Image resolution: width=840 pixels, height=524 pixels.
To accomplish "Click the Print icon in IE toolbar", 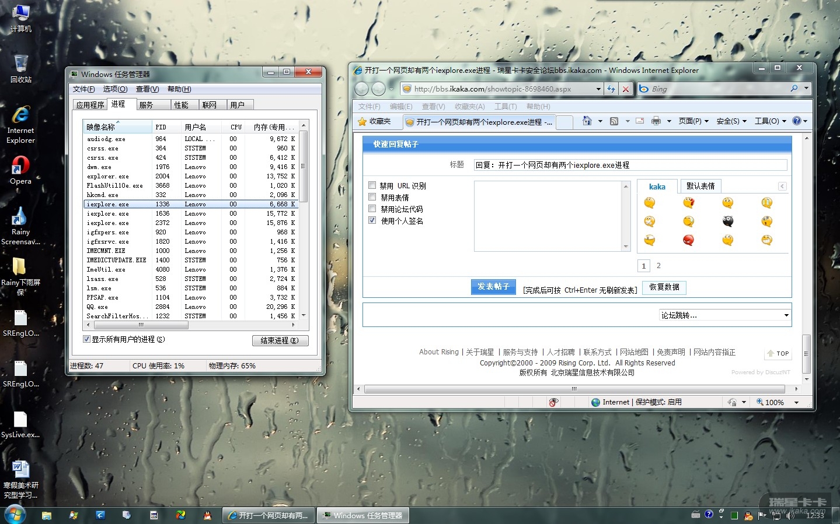I will 656,121.
